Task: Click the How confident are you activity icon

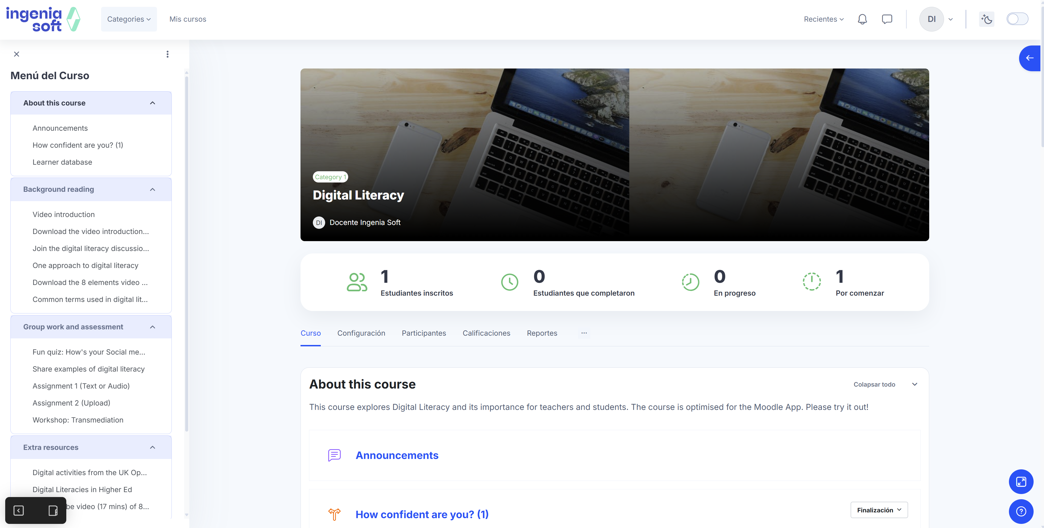Action: [x=334, y=514]
